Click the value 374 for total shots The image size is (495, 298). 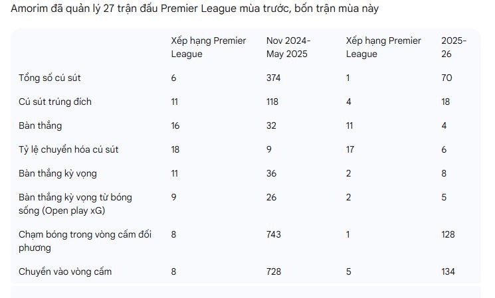coord(273,78)
